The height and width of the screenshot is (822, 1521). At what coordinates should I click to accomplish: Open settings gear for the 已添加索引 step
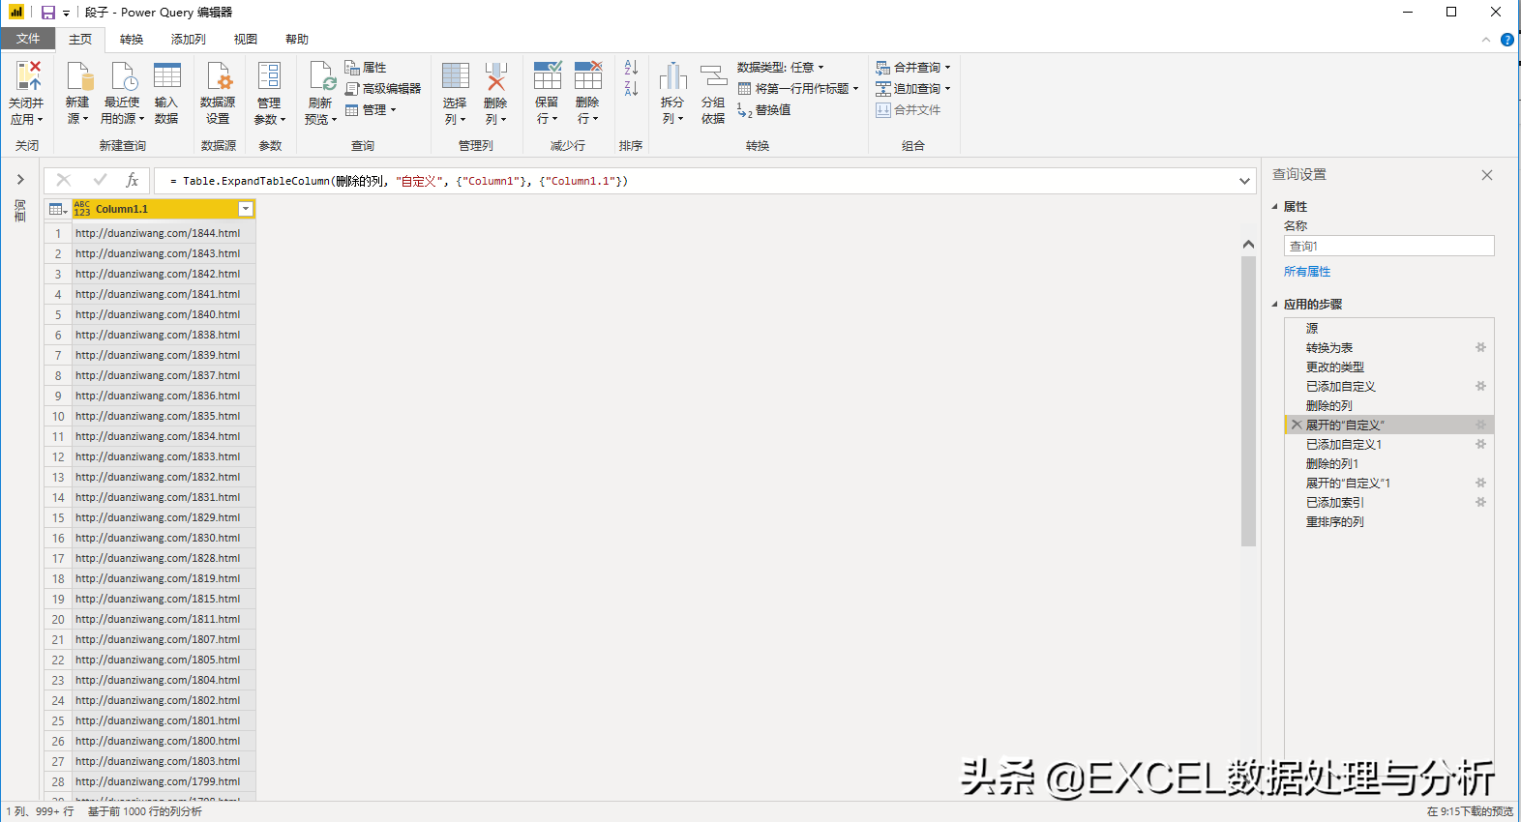pos(1480,502)
